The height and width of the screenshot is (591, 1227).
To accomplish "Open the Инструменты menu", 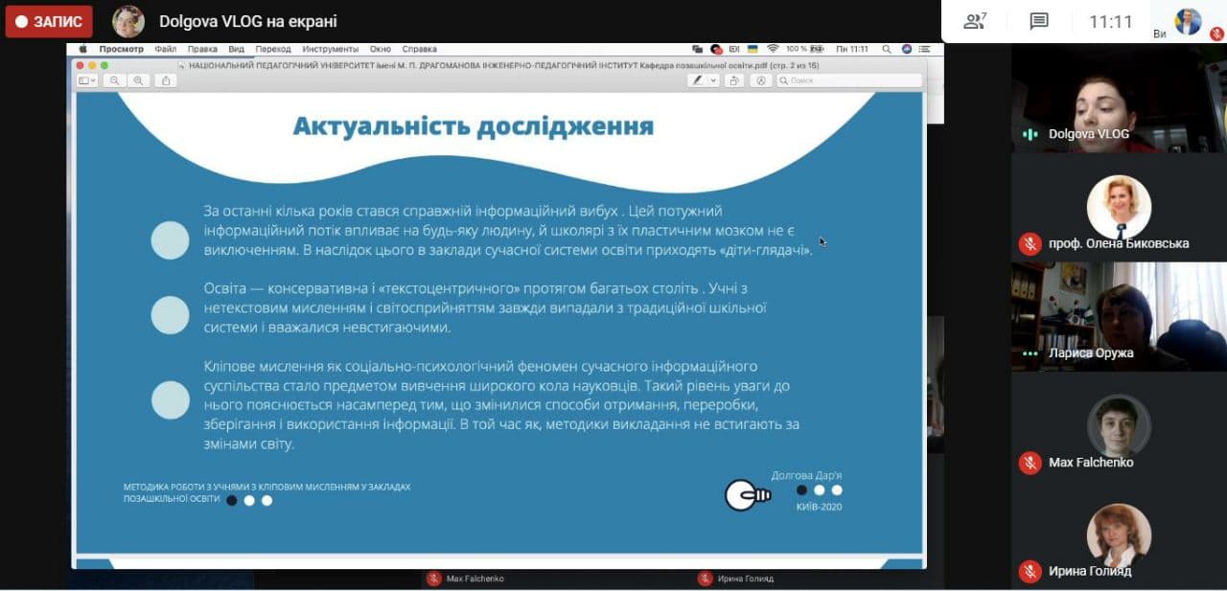I will point(330,49).
